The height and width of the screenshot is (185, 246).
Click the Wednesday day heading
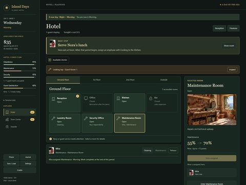[13, 23]
